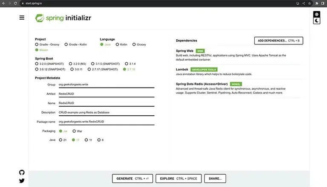Choose Jar packaging
Image resolution: width=327 pixels, height=187 pixels.
coord(63,131)
